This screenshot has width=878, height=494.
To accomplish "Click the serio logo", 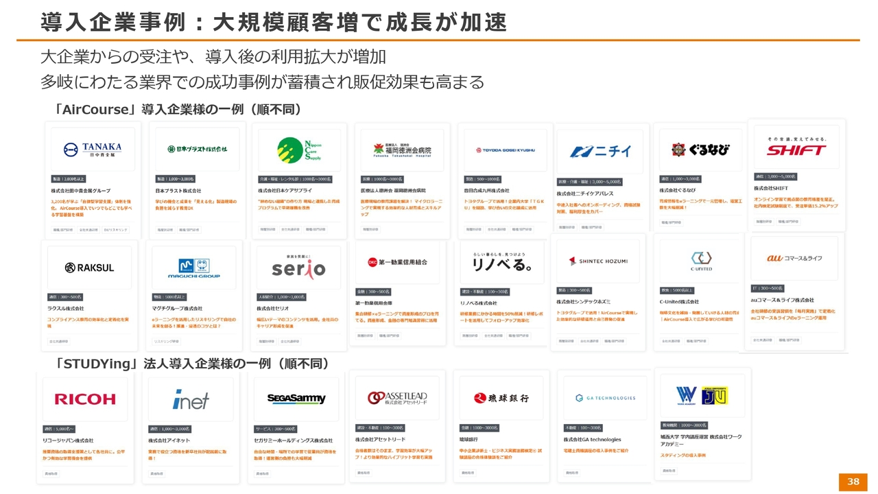I will 298,266.
